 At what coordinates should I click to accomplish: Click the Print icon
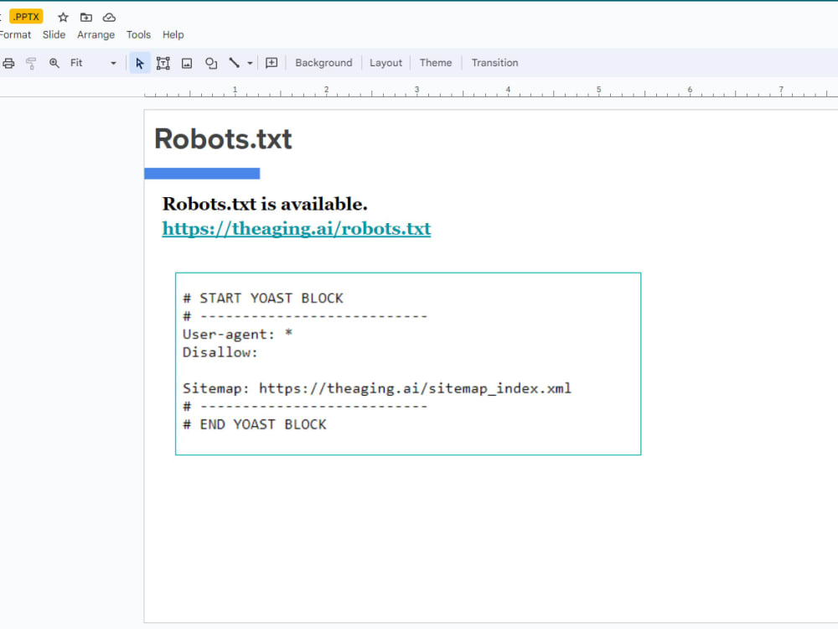pyautogui.click(x=8, y=63)
